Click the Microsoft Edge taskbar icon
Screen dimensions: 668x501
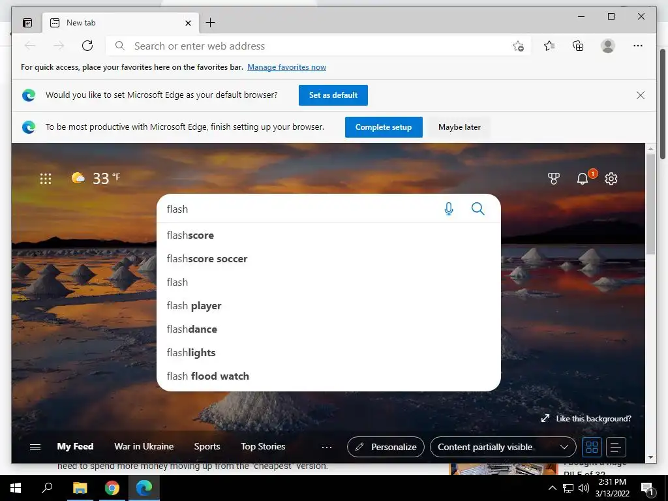pyautogui.click(x=144, y=488)
